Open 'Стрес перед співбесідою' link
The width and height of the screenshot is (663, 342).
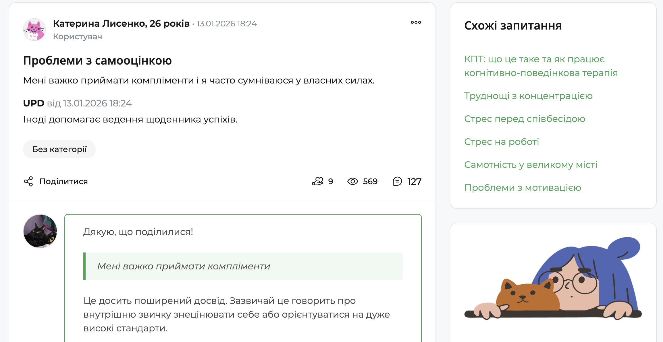point(525,118)
